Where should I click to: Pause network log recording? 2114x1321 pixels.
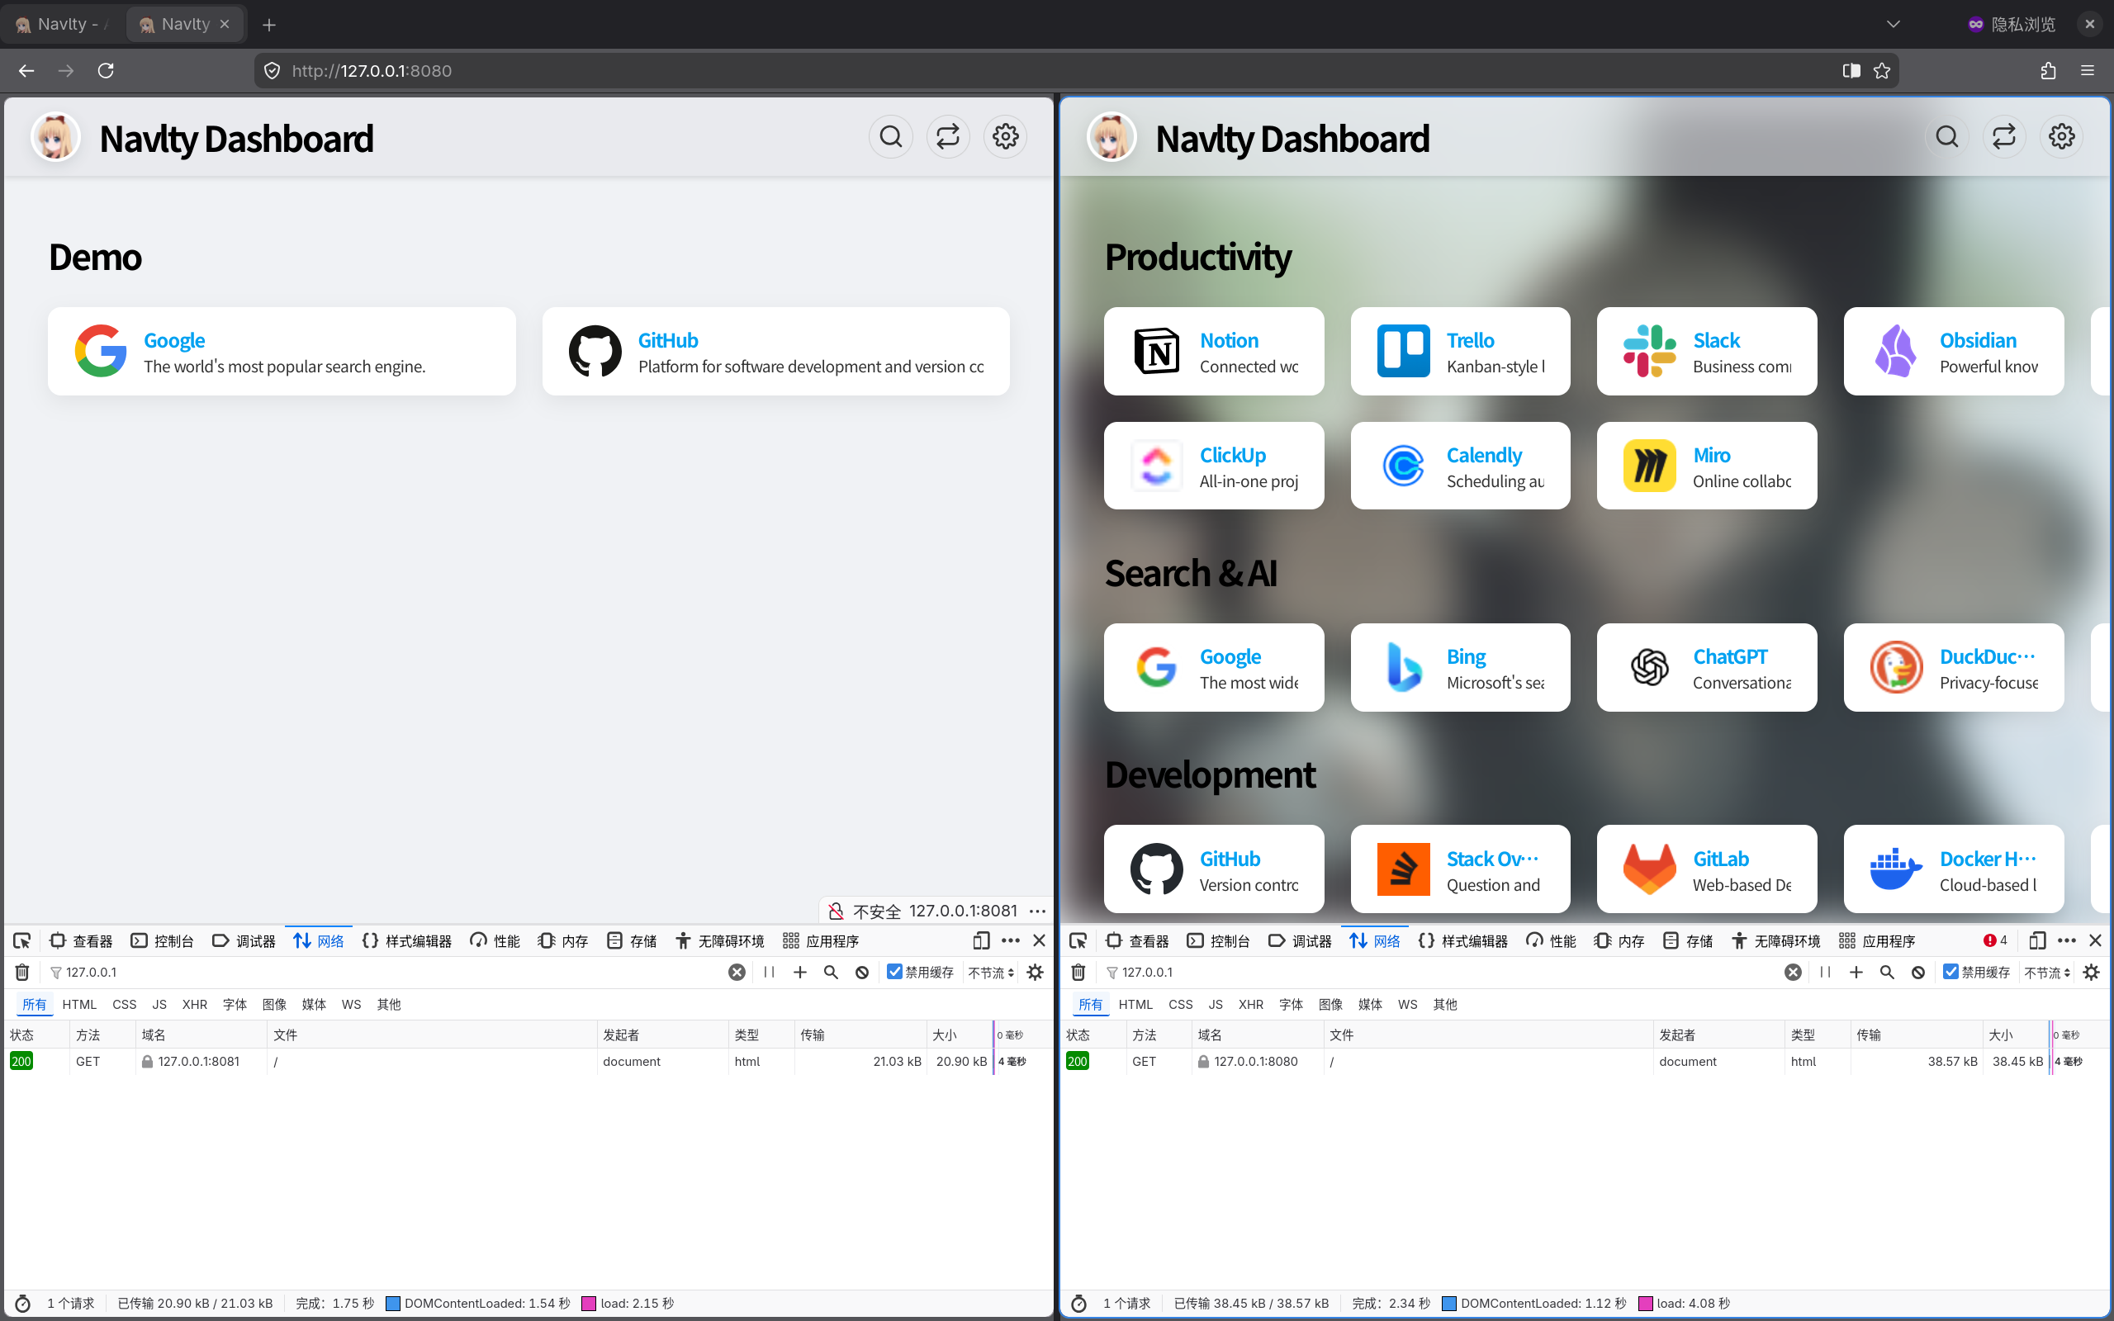(768, 972)
